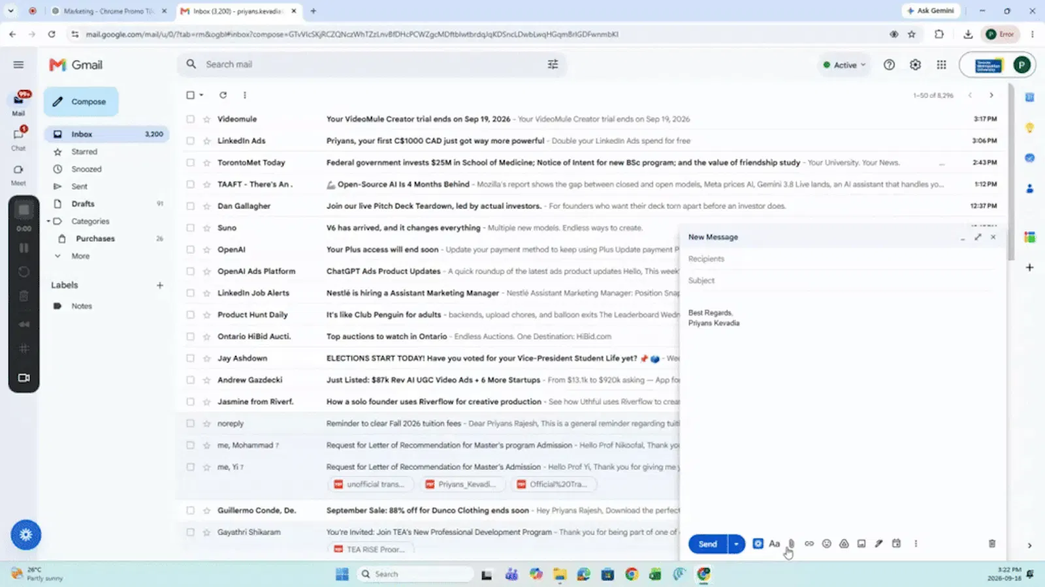Open Ask Gemini button
Viewport: 1045px width, 587px height.
tap(931, 11)
